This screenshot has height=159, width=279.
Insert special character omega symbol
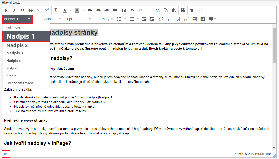click(161, 19)
